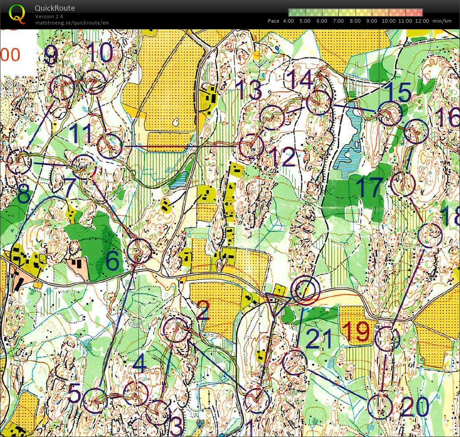Click control circle 19
460x437 pixels.
(x=387, y=339)
